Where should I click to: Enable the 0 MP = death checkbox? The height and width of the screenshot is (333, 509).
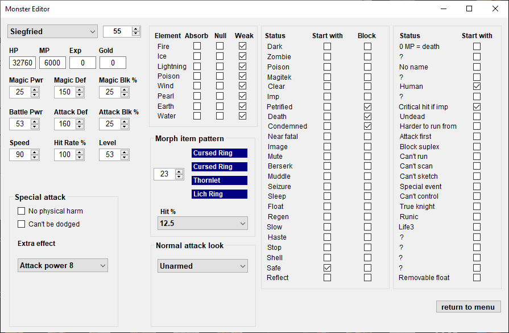(477, 47)
